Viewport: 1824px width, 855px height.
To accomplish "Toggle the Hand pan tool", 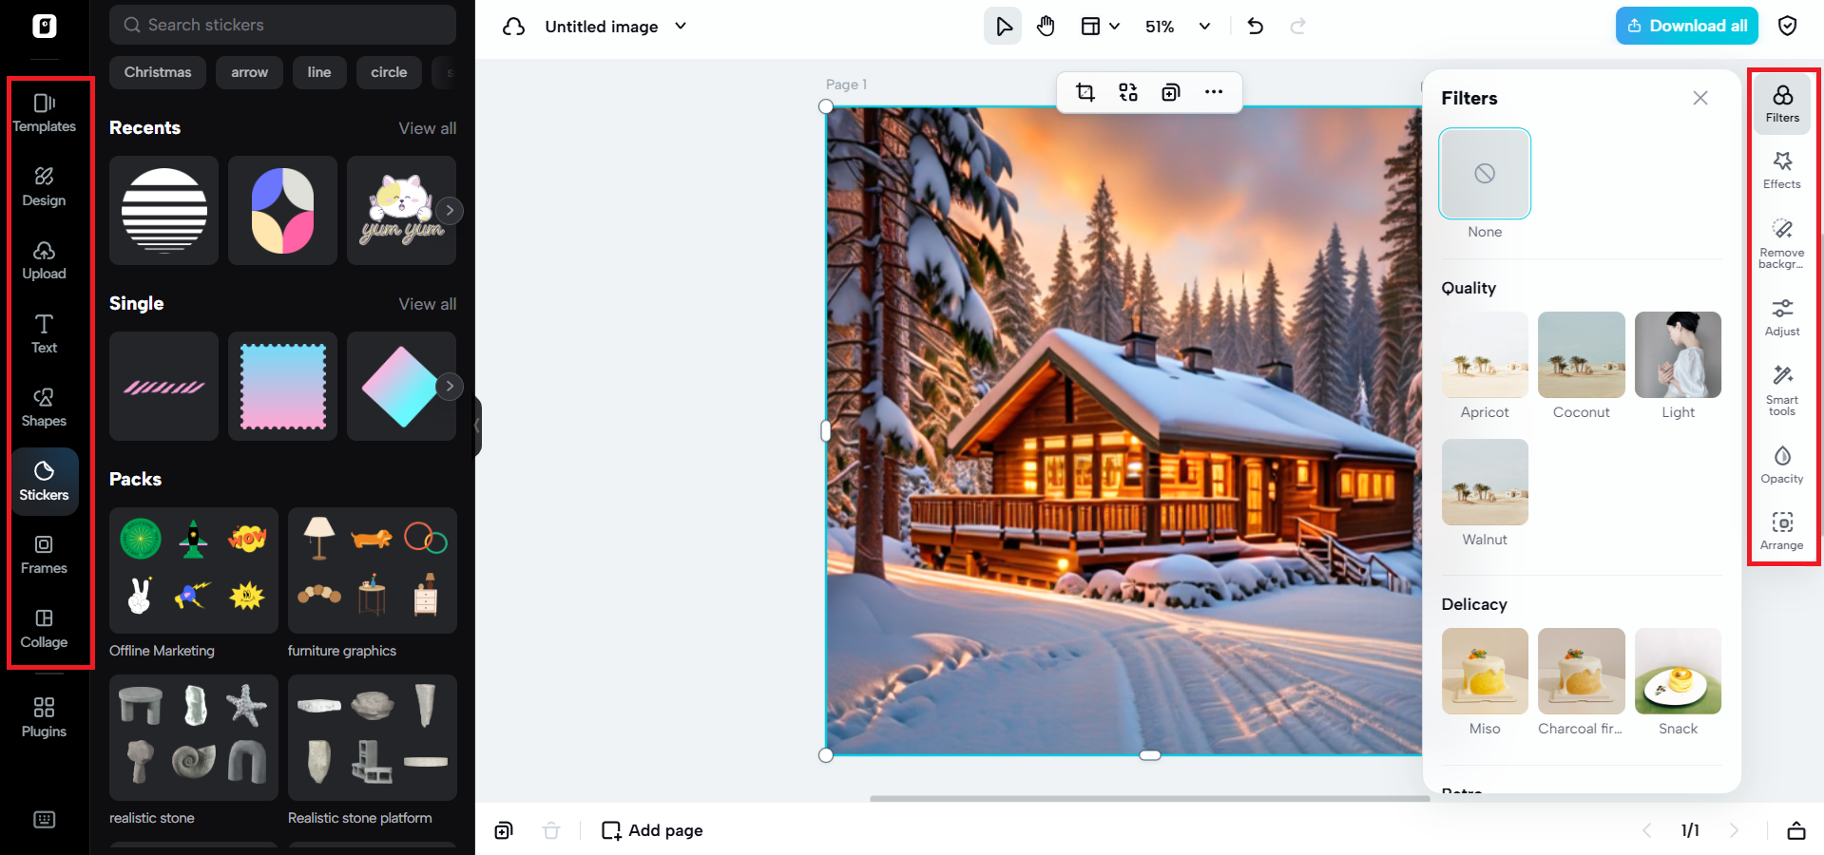I will (1046, 26).
